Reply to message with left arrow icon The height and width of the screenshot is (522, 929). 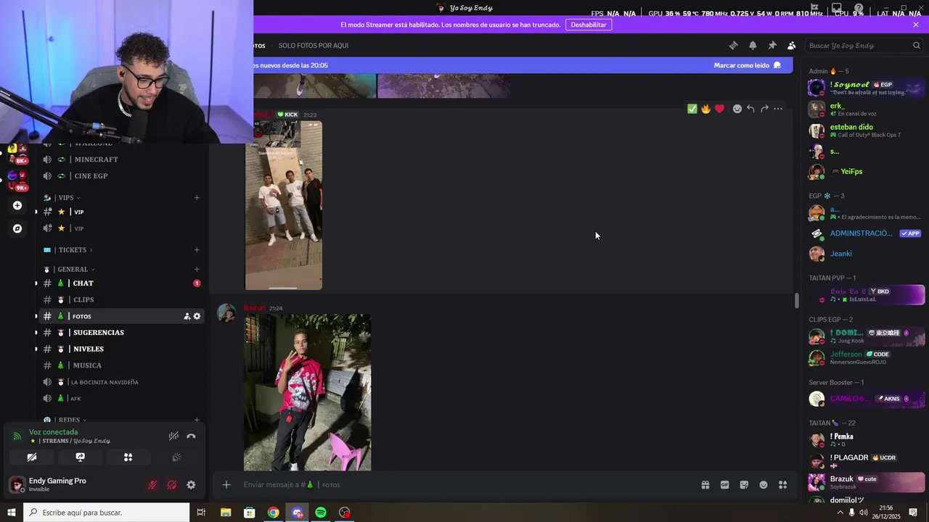coord(750,109)
